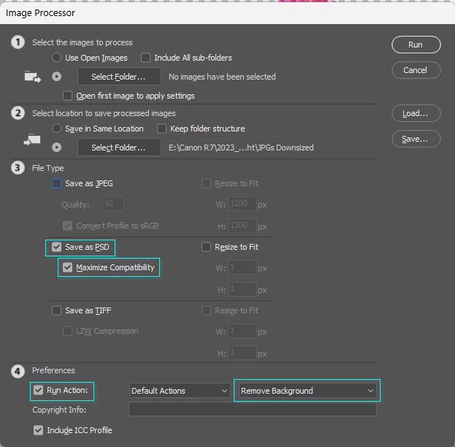Check the Save as JPEG checkbox
This screenshot has width=455, height=447.
click(56, 183)
